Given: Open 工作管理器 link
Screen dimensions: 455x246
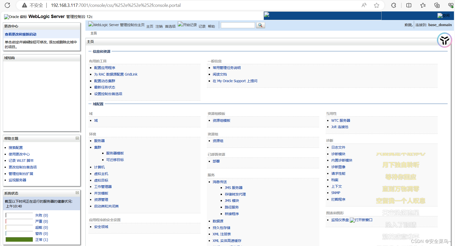Looking at the screenshot, I should coord(103,187).
